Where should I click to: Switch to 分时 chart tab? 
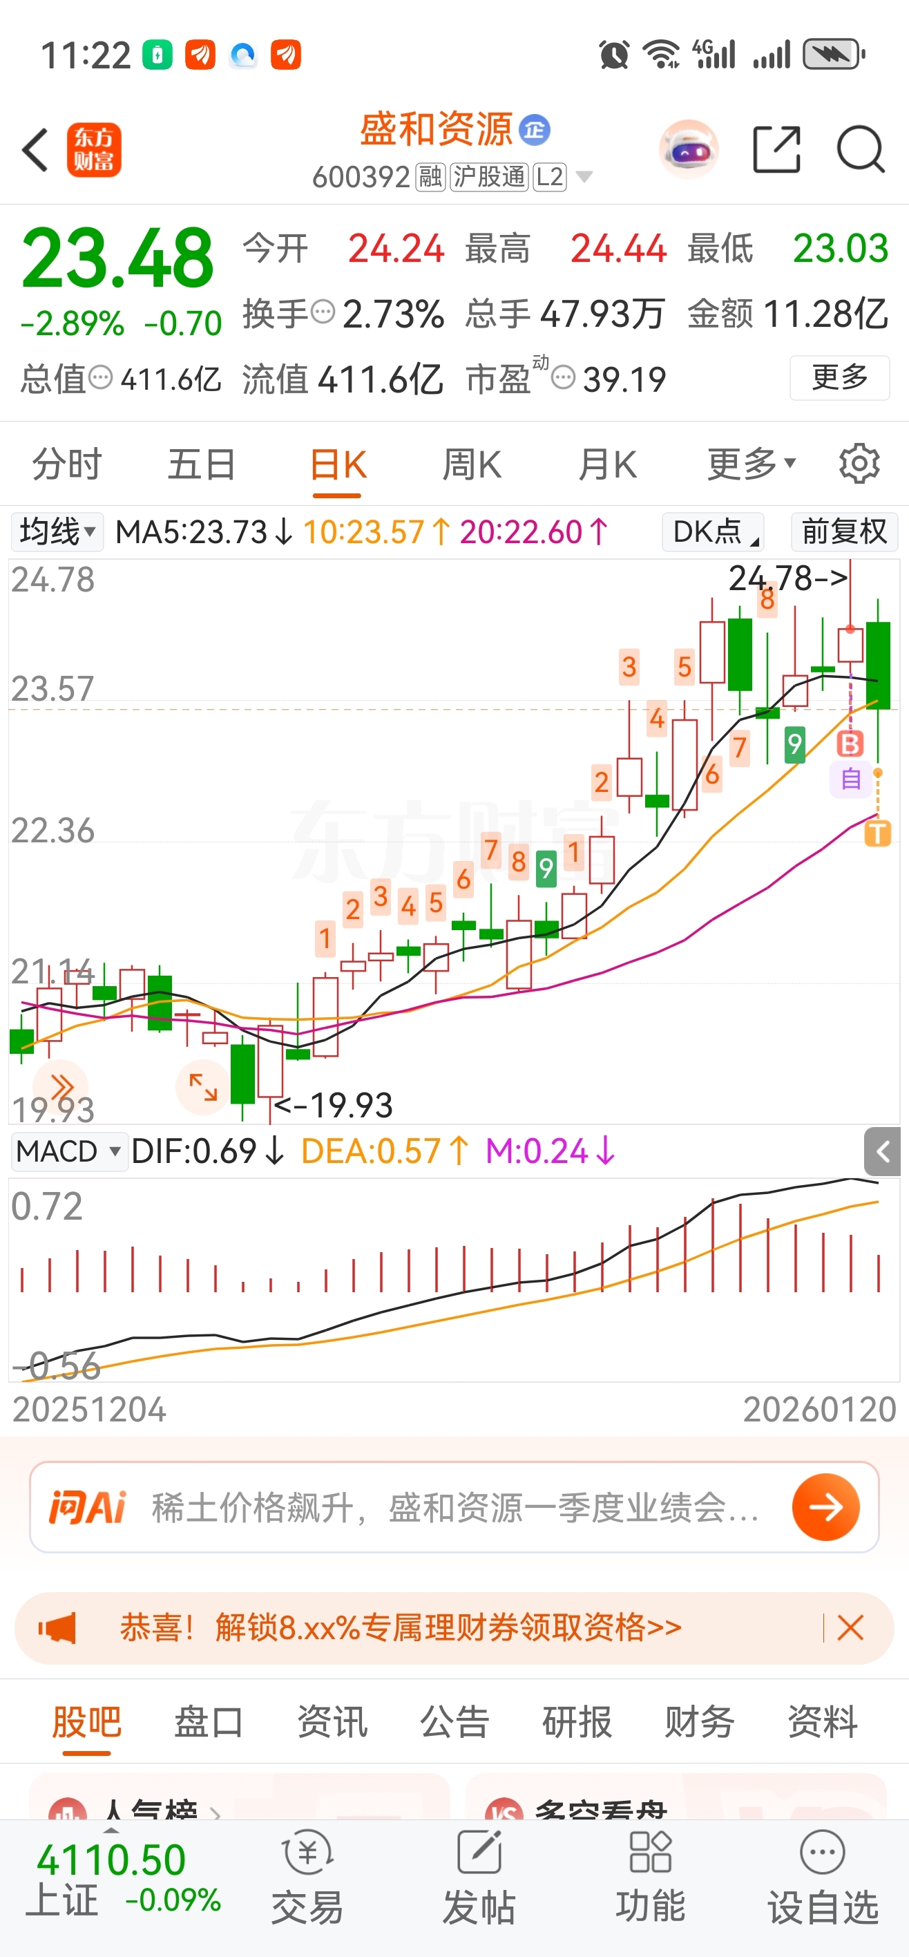click(x=67, y=464)
